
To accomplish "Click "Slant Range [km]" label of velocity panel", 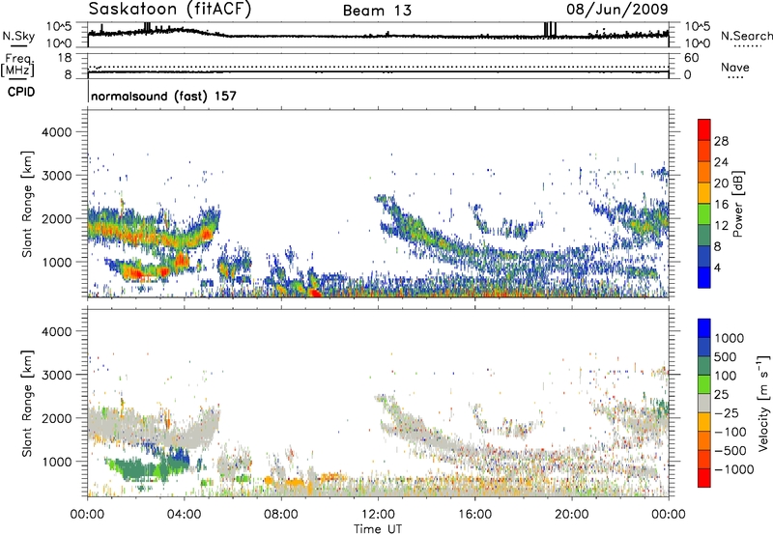I will [27, 403].
